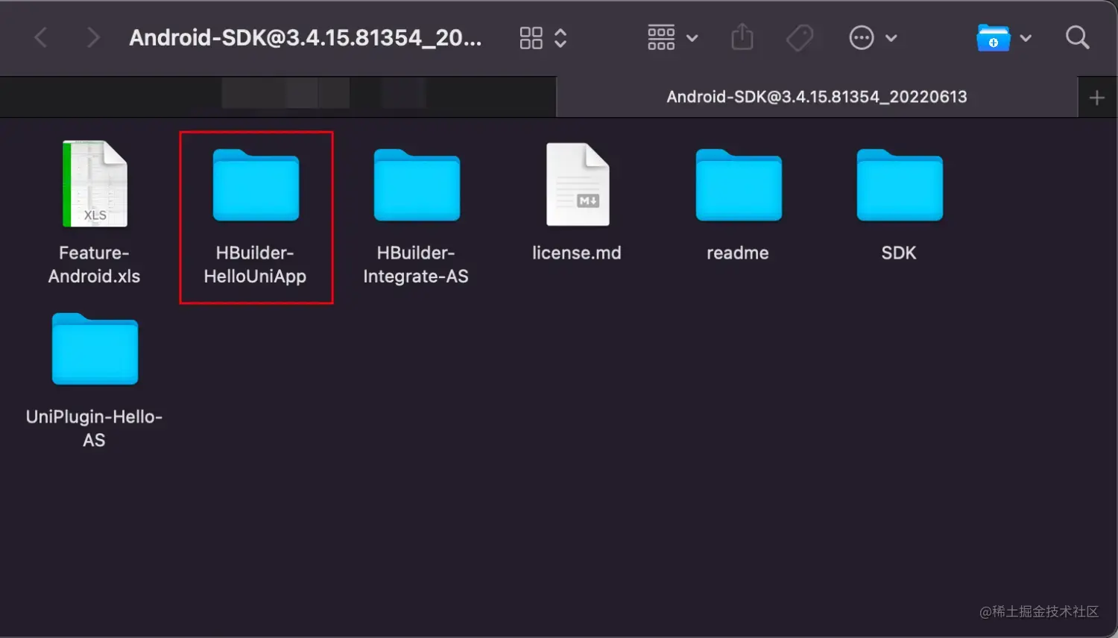Image resolution: width=1118 pixels, height=638 pixels.
Task: Click the window title Android-SDK path
Action: coord(306,38)
